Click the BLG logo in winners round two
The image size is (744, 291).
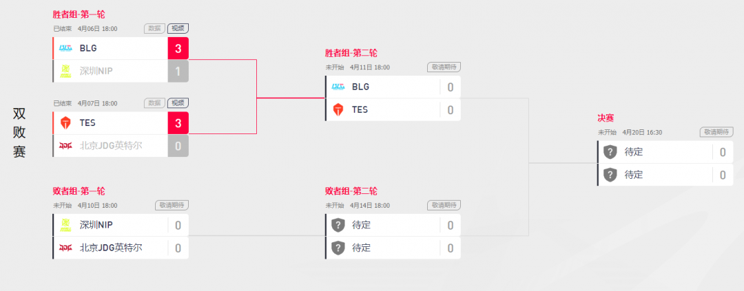pyautogui.click(x=338, y=87)
